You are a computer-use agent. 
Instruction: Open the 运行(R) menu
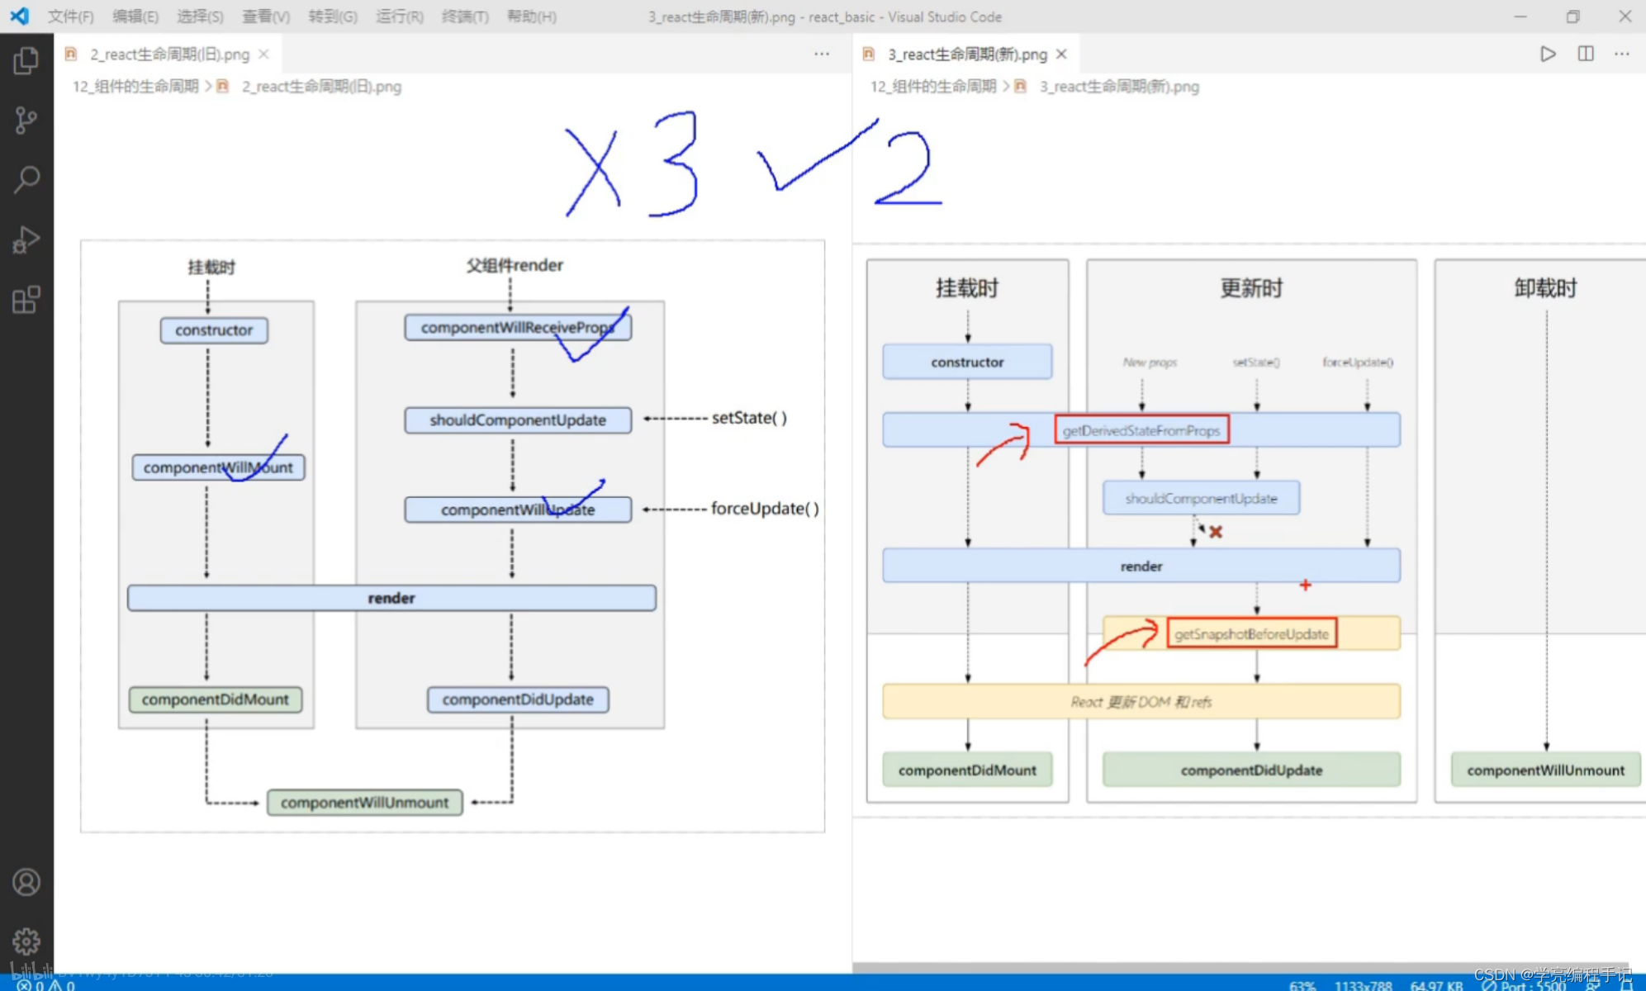(x=400, y=17)
